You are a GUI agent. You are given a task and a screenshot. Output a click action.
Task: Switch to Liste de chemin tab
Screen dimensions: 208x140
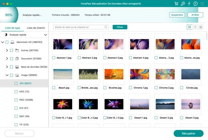click(36, 28)
